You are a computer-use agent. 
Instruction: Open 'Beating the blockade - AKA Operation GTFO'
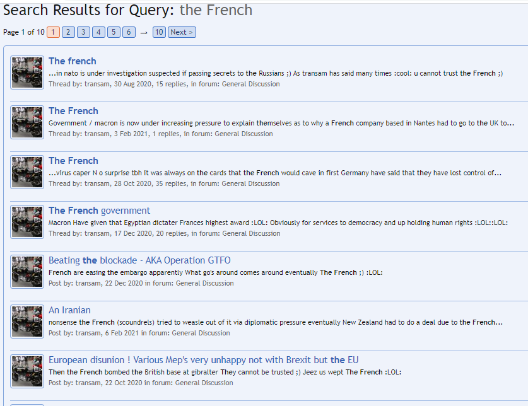(x=139, y=260)
